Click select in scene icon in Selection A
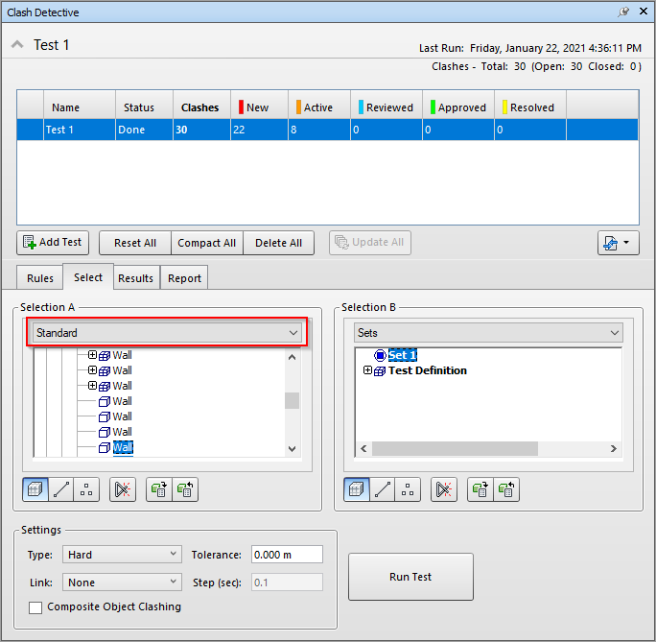Image resolution: width=656 pixels, height=642 pixels. (185, 489)
